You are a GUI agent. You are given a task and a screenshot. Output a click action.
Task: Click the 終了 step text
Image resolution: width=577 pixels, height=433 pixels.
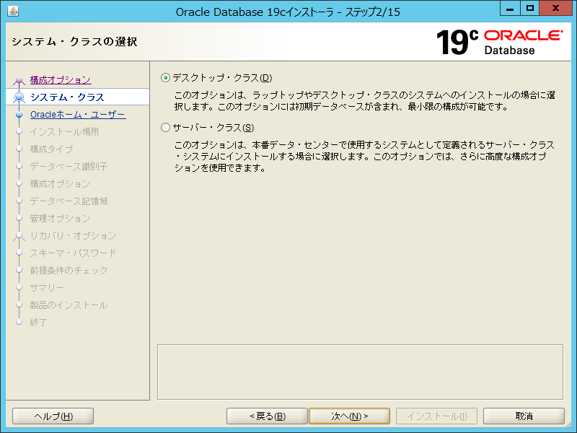(38, 322)
